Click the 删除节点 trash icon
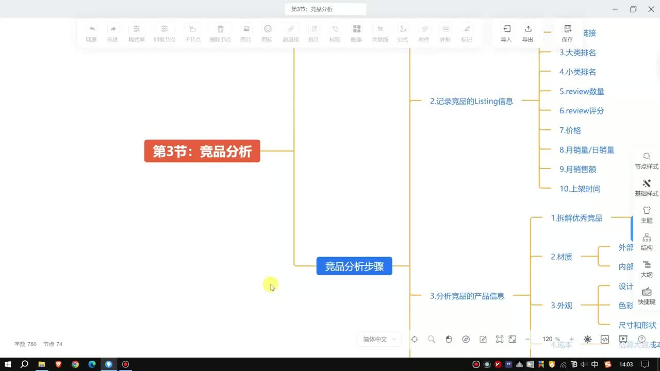Image resolution: width=660 pixels, height=371 pixels. (220, 29)
